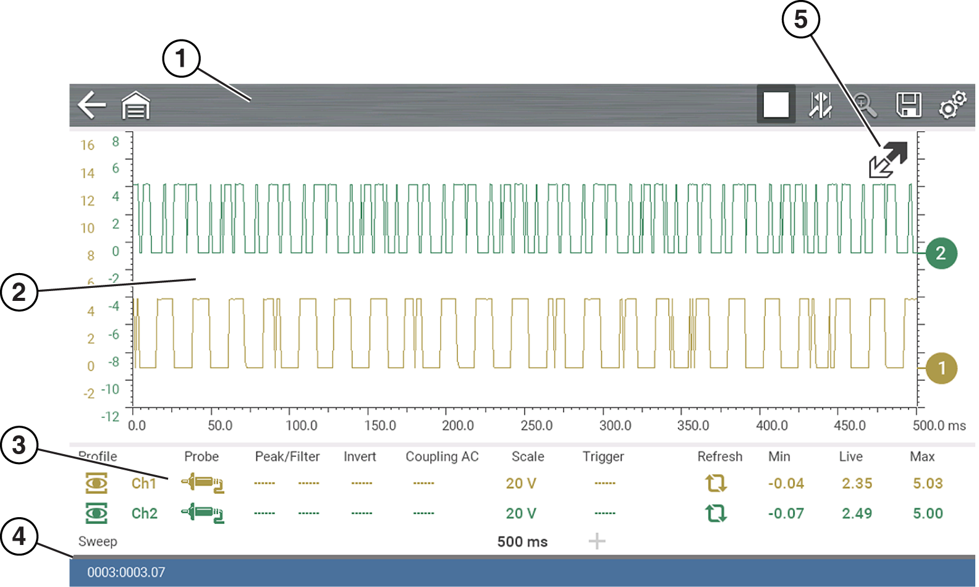This screenshot has width=979, height=587.
Task: Expand the graph with arrows icon
Action: [x=888, y=160]
